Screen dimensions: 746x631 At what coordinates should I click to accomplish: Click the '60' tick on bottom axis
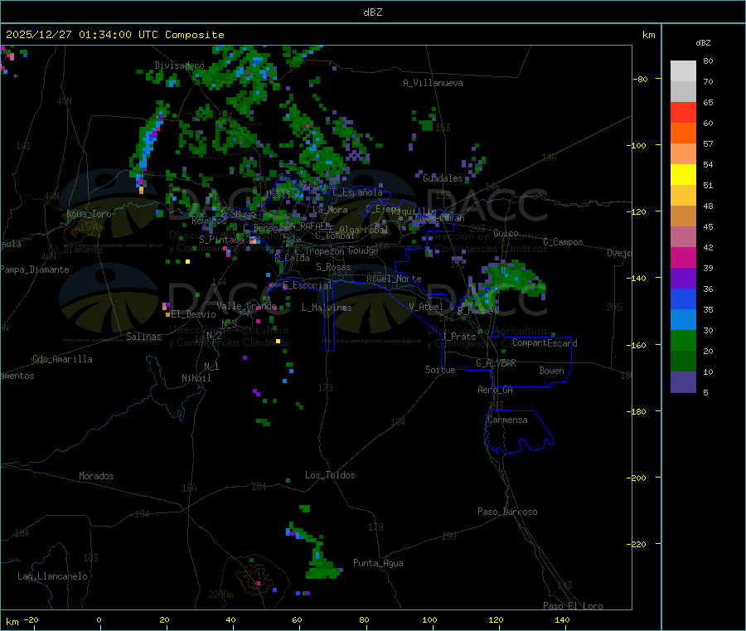(x=297, y=620)
